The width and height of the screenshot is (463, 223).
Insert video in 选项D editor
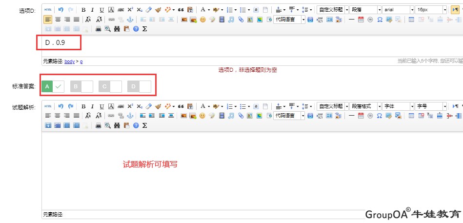tap(222, 20)
